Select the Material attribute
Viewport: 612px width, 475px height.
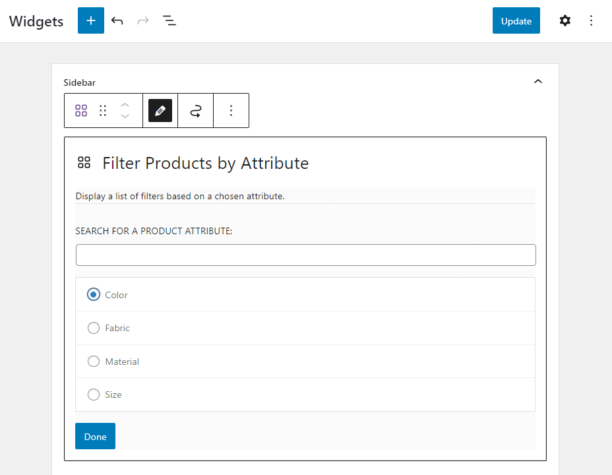pyautogui.click(x=94, y=361)
